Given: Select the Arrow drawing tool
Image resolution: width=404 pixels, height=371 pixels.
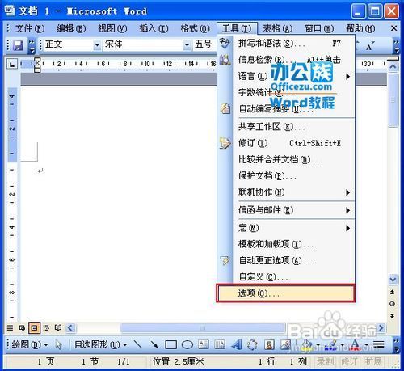Looking at the screenshot, I should (x=154, y=344).
